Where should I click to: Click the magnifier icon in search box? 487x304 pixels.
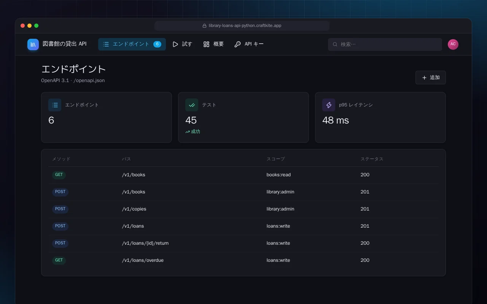tap(335, 44)
